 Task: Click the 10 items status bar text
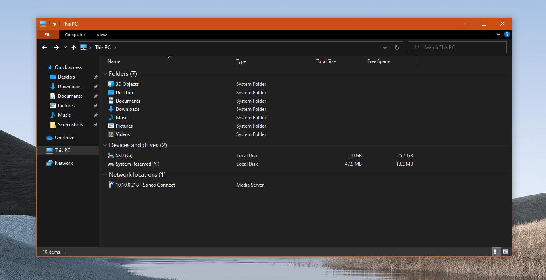click(x=51, y=252)
